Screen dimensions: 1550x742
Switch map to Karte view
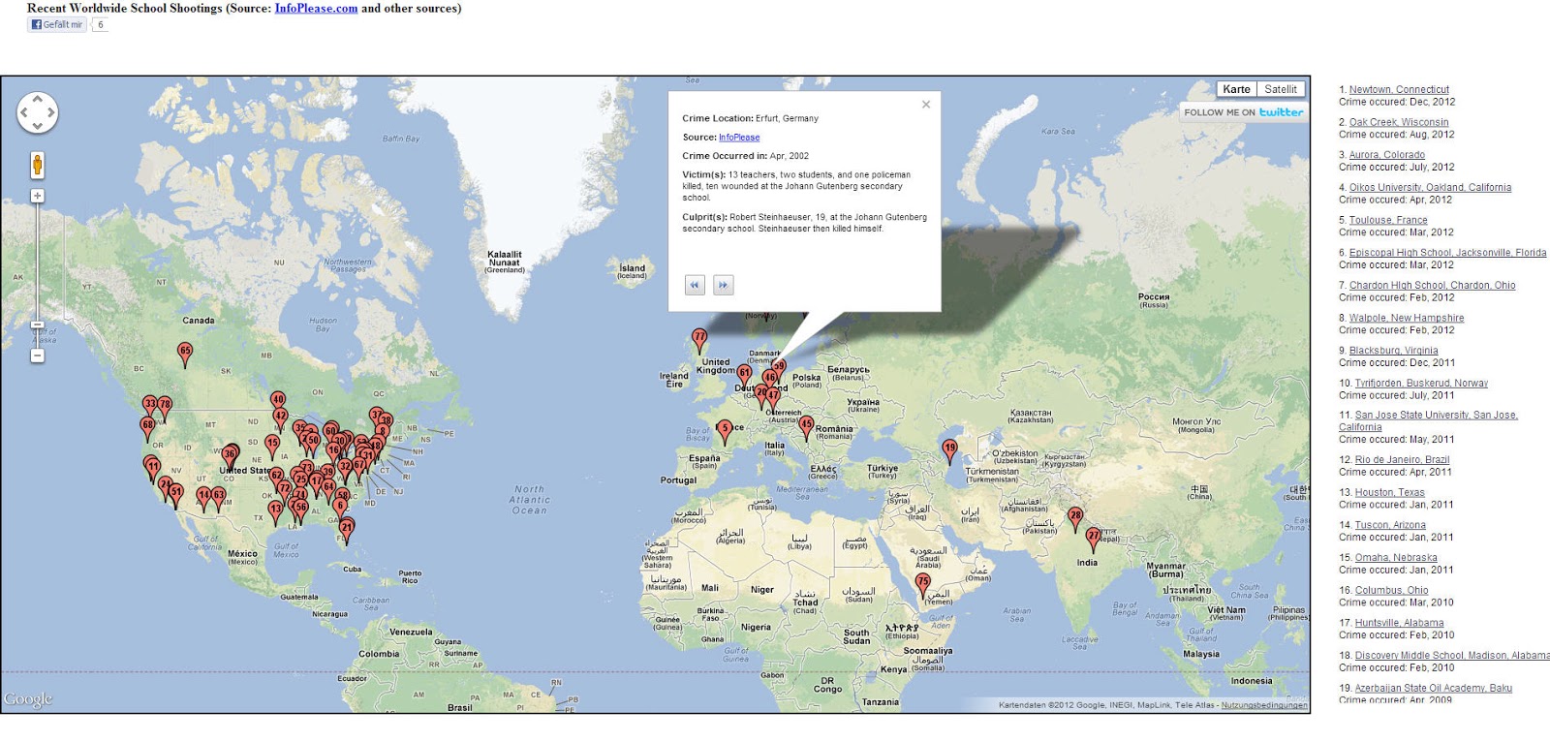1236,89
